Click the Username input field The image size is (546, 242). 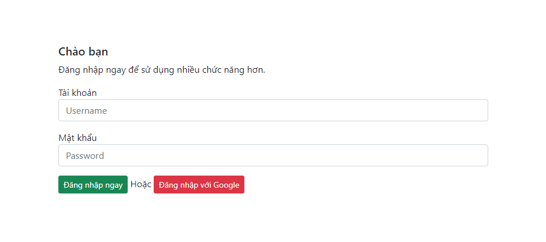click(x=273, y=110)
